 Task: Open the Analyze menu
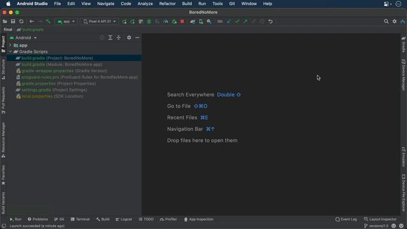pyautogui.click(x=145, y=4)
